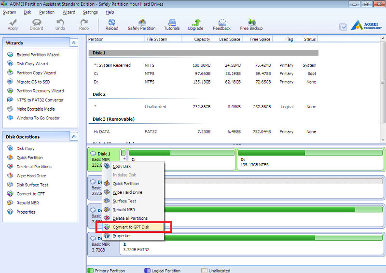Click the Apply checkmark toolbar icon

[x=13, y=22]
